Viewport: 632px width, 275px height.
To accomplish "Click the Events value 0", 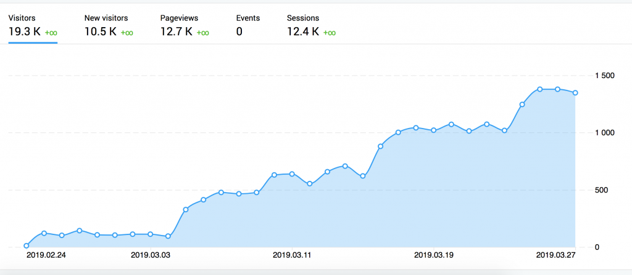I will click(239, 31).
